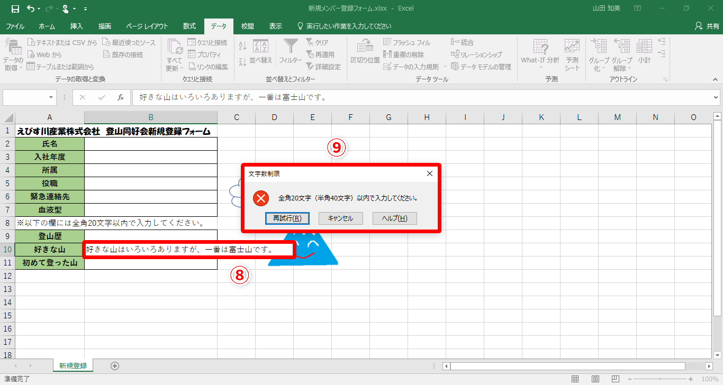Open Existing Connections (既存の接続)
The width and height of the screenshot is (723, 385).
click(x=122, y=54)
